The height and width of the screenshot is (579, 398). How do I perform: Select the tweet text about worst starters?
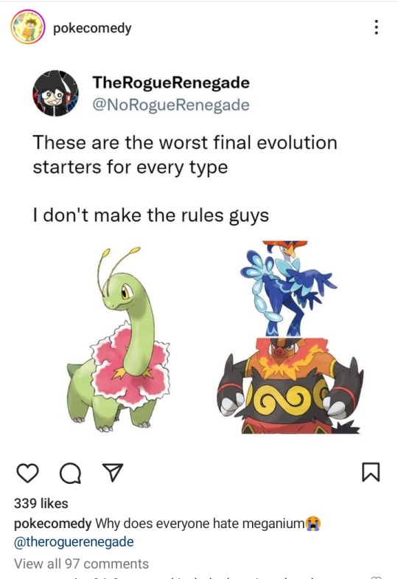(185, 155)
